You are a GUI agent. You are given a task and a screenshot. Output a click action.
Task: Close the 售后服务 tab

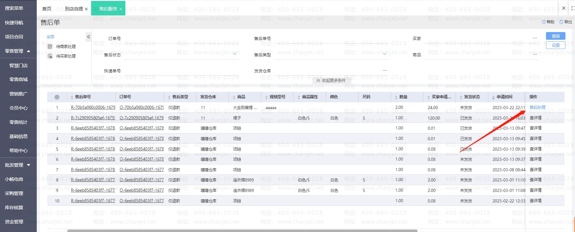pyautogui.click(x=121, y=9)
